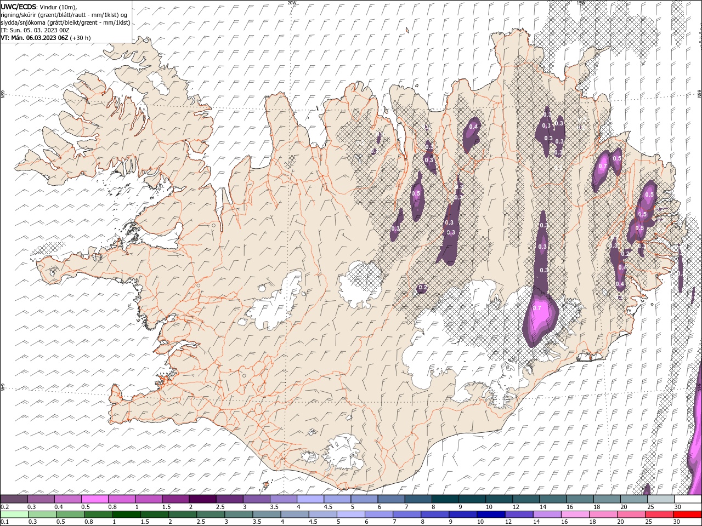Pick the grey-teal swatch between 20 and 25, upper row

click(634, 499)
